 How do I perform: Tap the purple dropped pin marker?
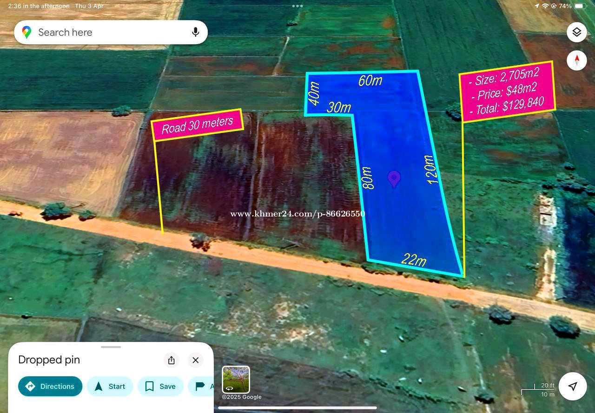394,178
